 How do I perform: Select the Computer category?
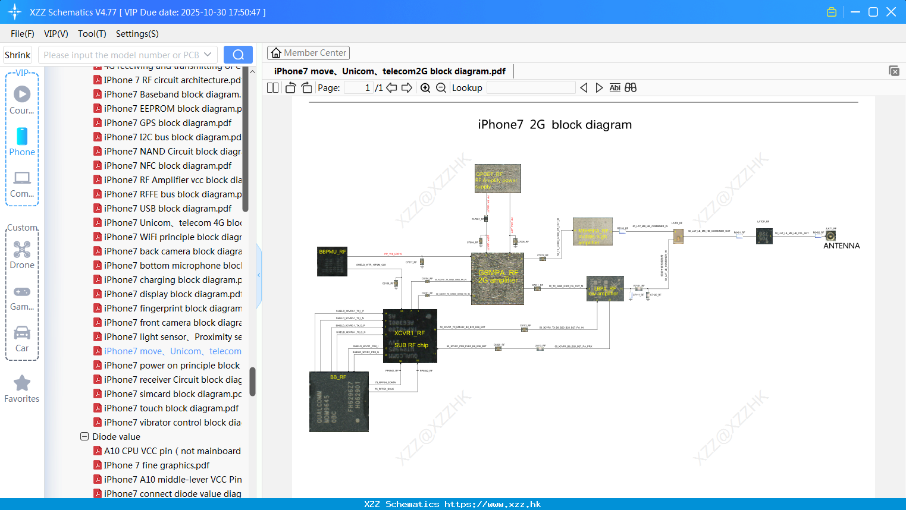coord(22,184)
